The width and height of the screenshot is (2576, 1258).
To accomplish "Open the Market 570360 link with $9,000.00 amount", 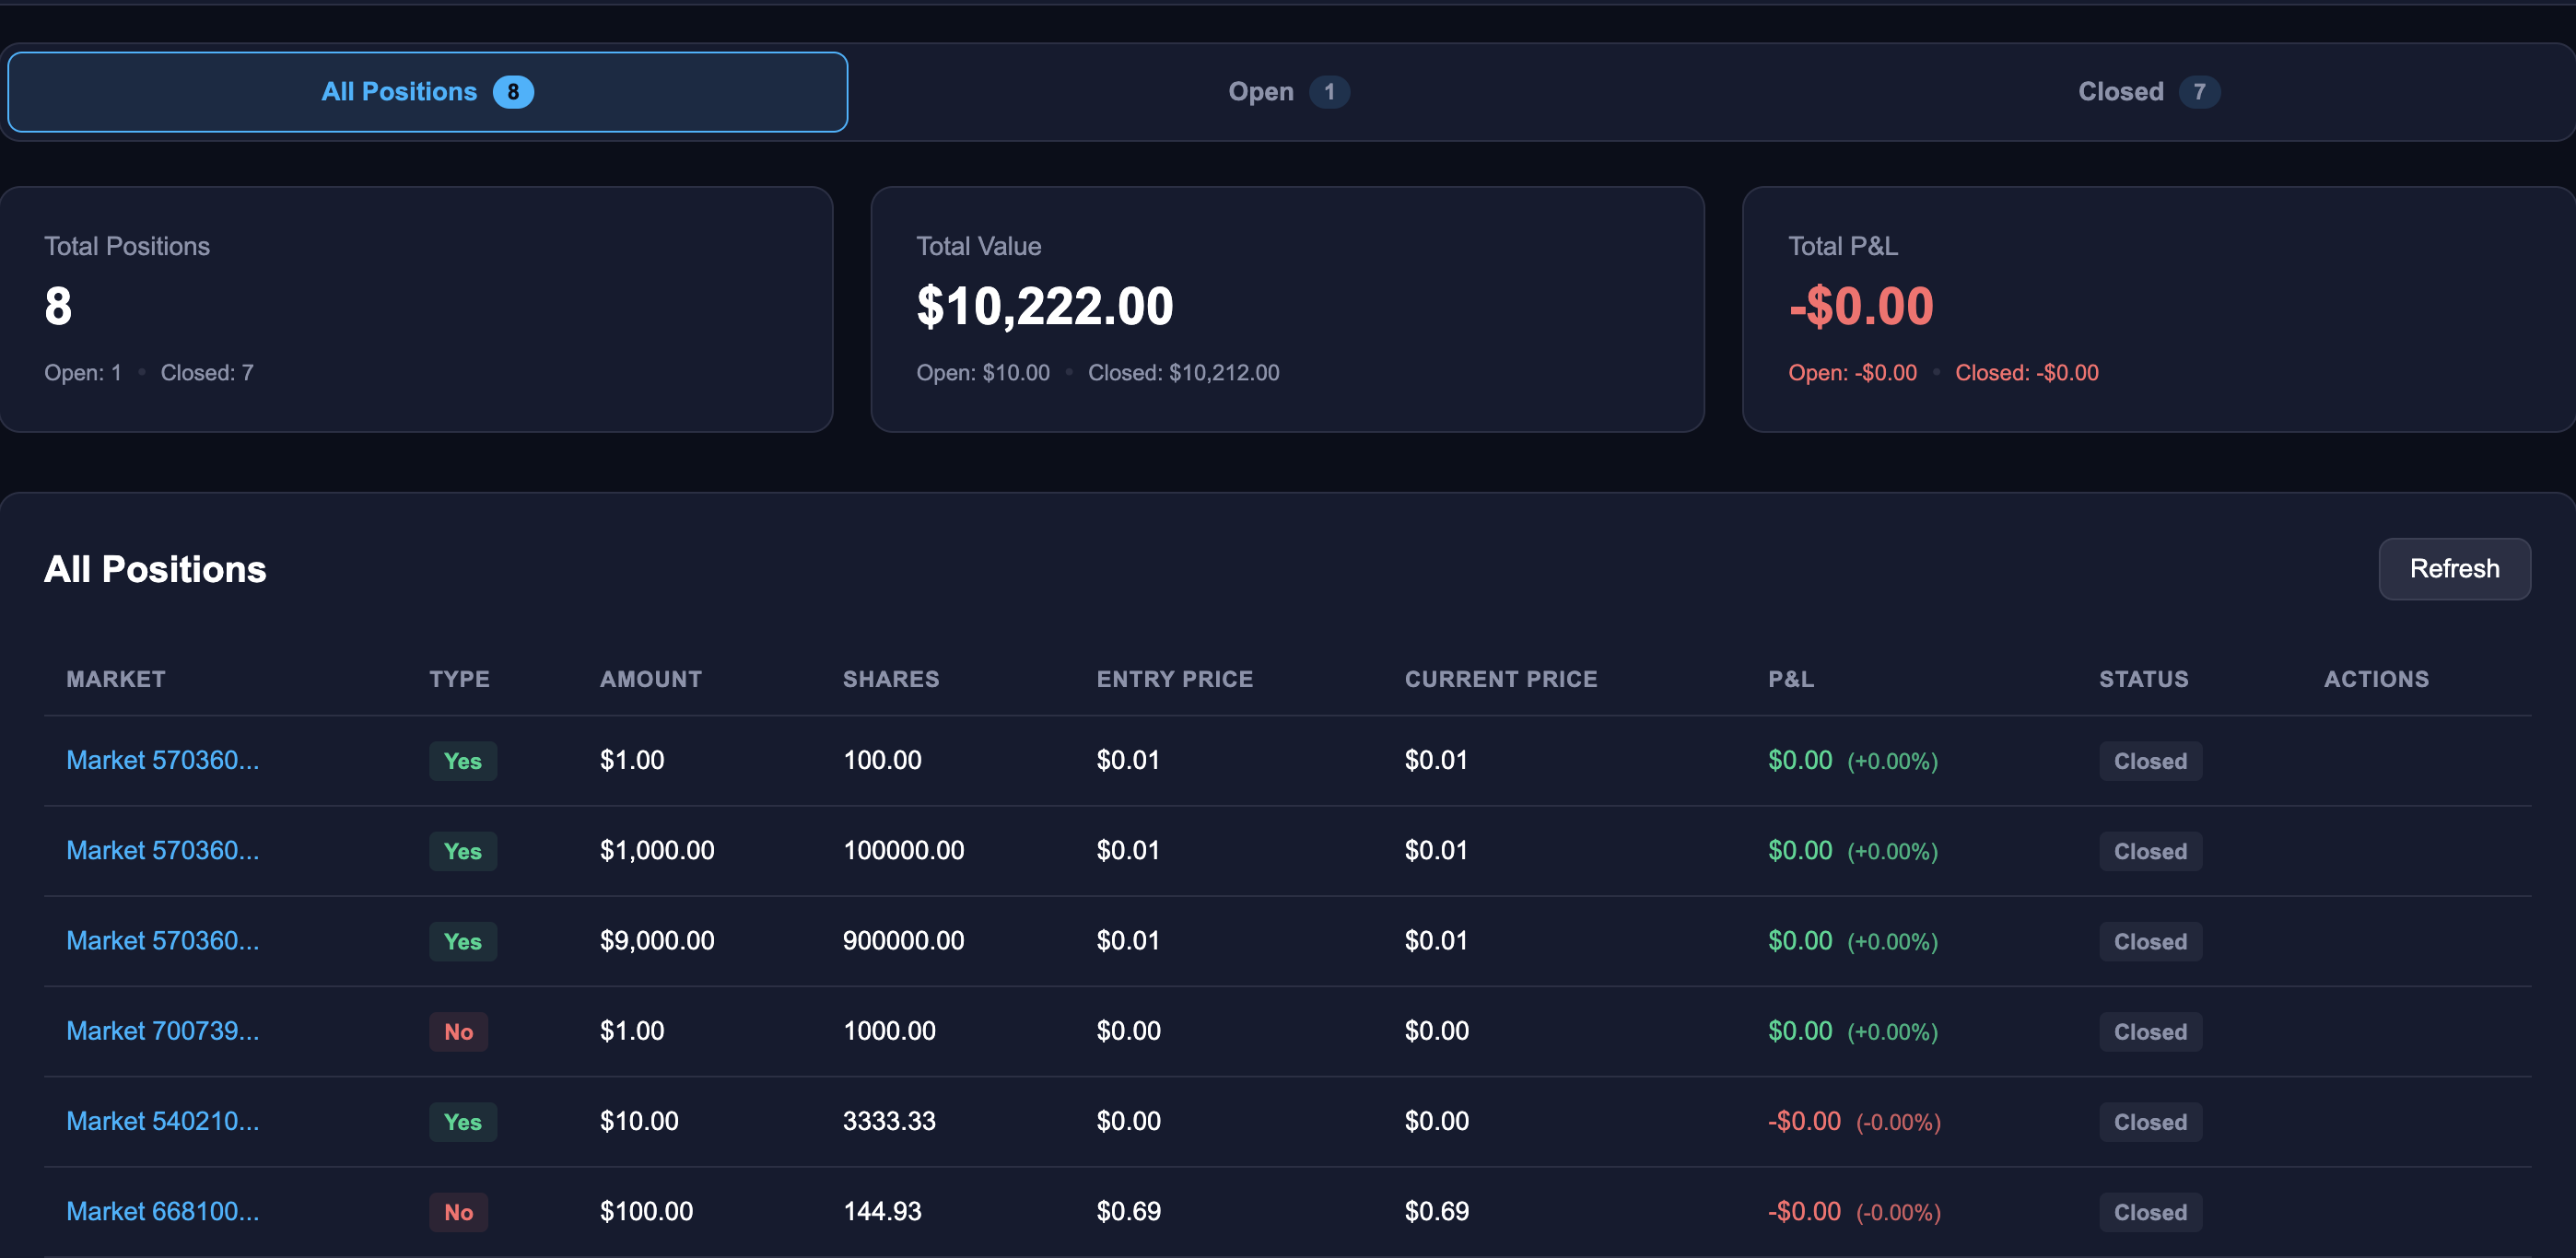I will 162,940.
